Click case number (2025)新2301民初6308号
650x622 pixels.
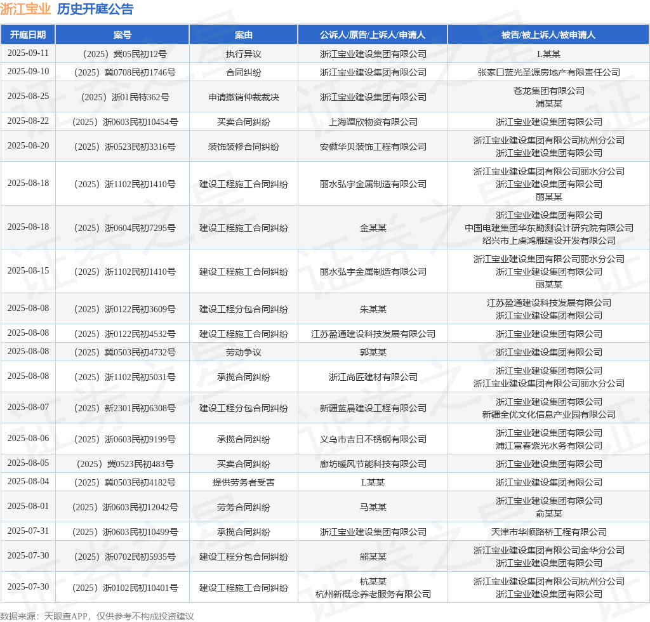tap(125, 408)
